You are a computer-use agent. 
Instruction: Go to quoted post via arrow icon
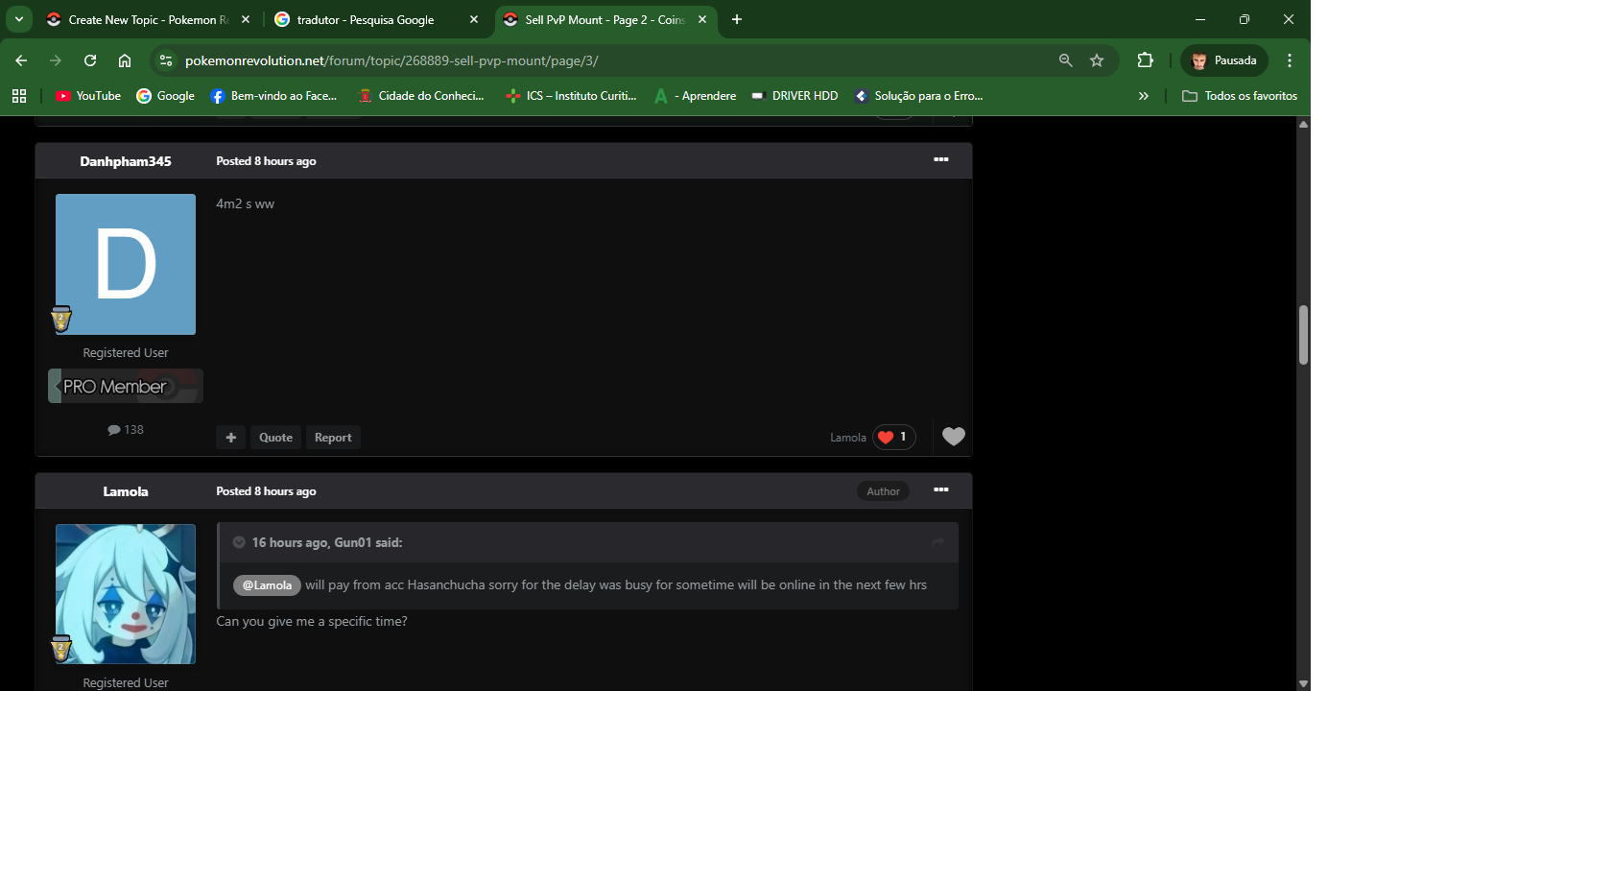937,543
